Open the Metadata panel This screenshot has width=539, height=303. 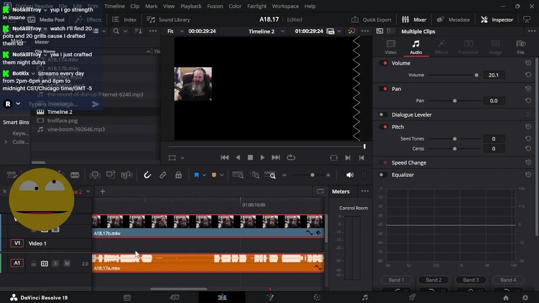coord(453,19)
